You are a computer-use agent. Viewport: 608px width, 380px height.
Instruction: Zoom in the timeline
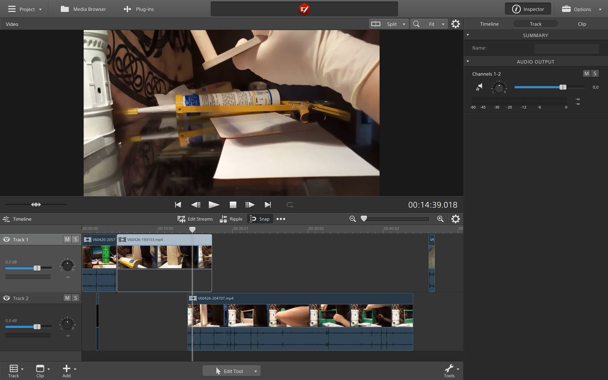[x=440, y=219]
